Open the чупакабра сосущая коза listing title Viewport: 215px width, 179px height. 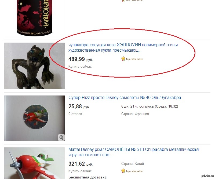tap(123, 48)
